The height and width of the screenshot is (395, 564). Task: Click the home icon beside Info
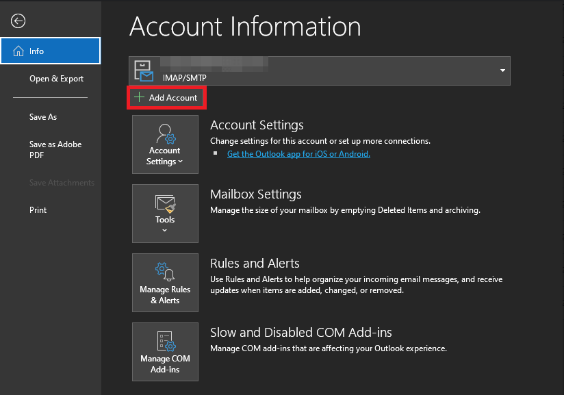coord(18,51)
